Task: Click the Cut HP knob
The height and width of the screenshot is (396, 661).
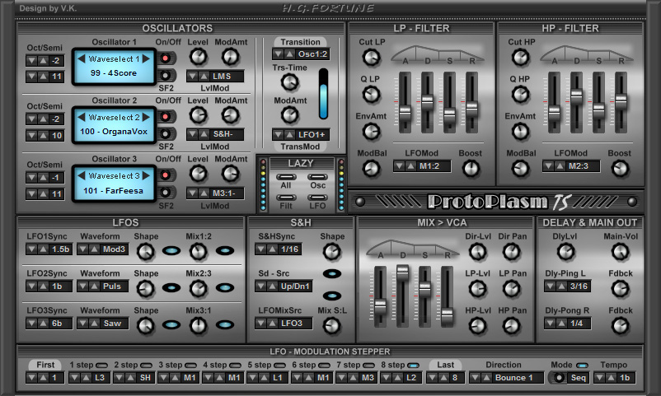Action: coord(520,58)
